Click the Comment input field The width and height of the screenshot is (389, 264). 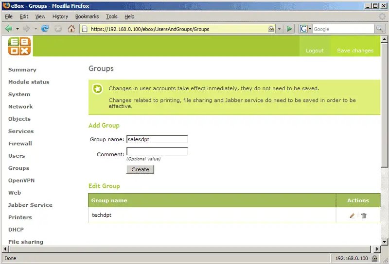[x=157, y=151]
